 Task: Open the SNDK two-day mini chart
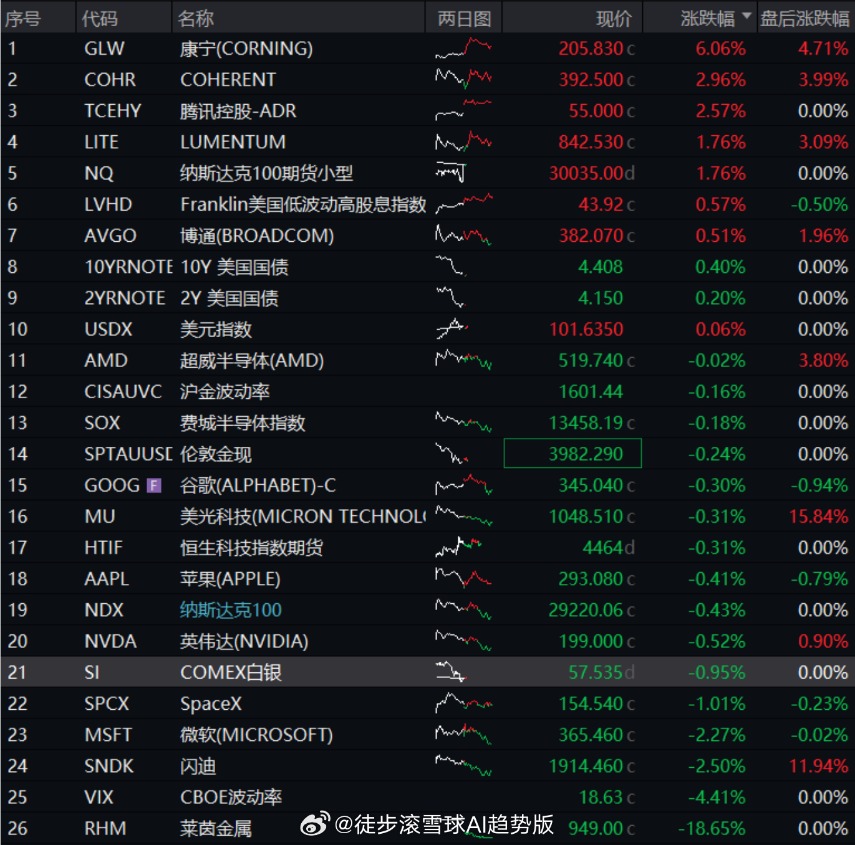463,766
